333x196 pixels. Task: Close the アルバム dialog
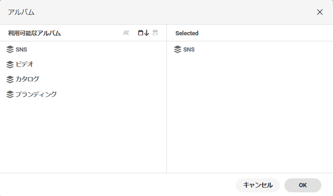(x=320, y=12)
